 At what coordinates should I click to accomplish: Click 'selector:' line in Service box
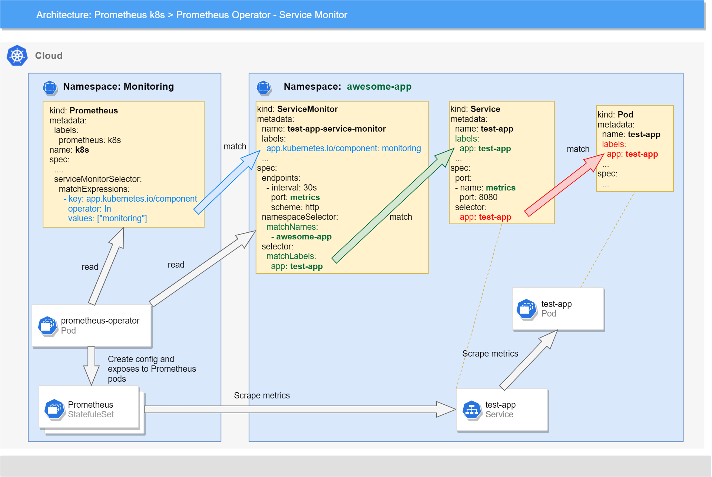point(471,207)
